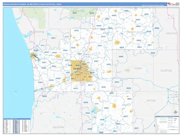
Task: Click ZIP code label 48891
Action: tap(146, 14)
